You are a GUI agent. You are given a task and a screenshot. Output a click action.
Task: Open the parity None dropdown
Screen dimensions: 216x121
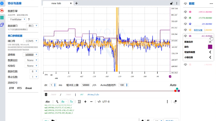click(31, 66)
